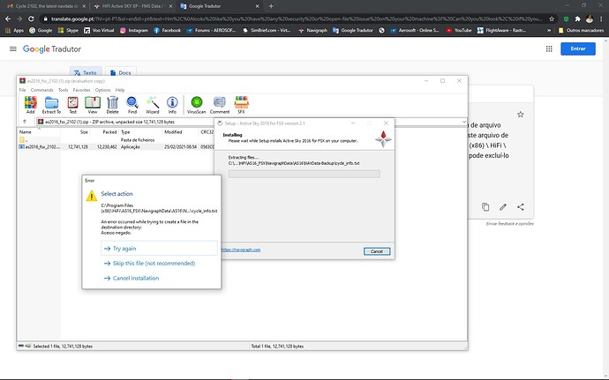Open the Chrome profile avatar
Image resolution: width=609 pixels, height=380 pixels.
(590, 19)
